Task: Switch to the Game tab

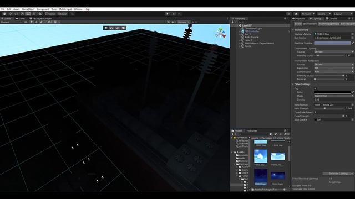Action: (20, 18)
